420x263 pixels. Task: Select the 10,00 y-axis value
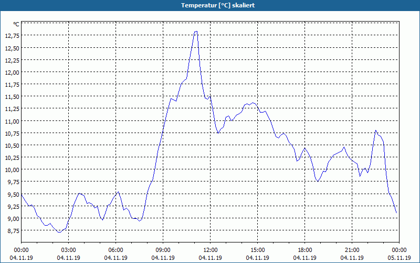[x=12, y=170]
